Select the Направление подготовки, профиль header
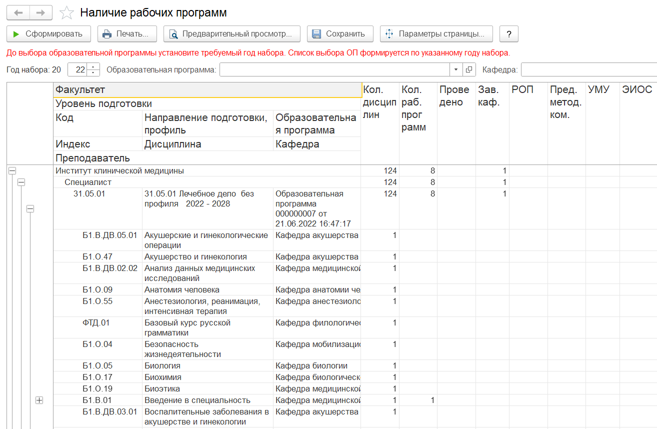Screen dimensions: 657x429 pos(207,124)
